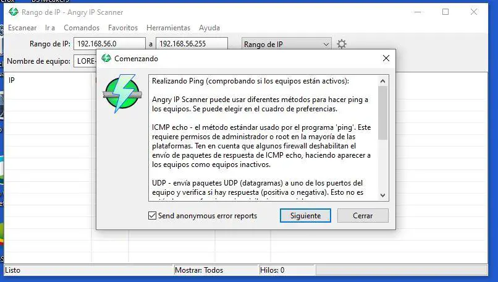Open the preferences gear icon
Image resolution: width=498 pixels, height=282 pixels.
pyautogui.click(x=342, y=44)
